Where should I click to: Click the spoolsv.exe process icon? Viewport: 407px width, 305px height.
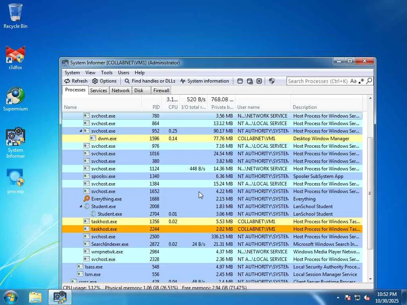[x=86, y=176]
